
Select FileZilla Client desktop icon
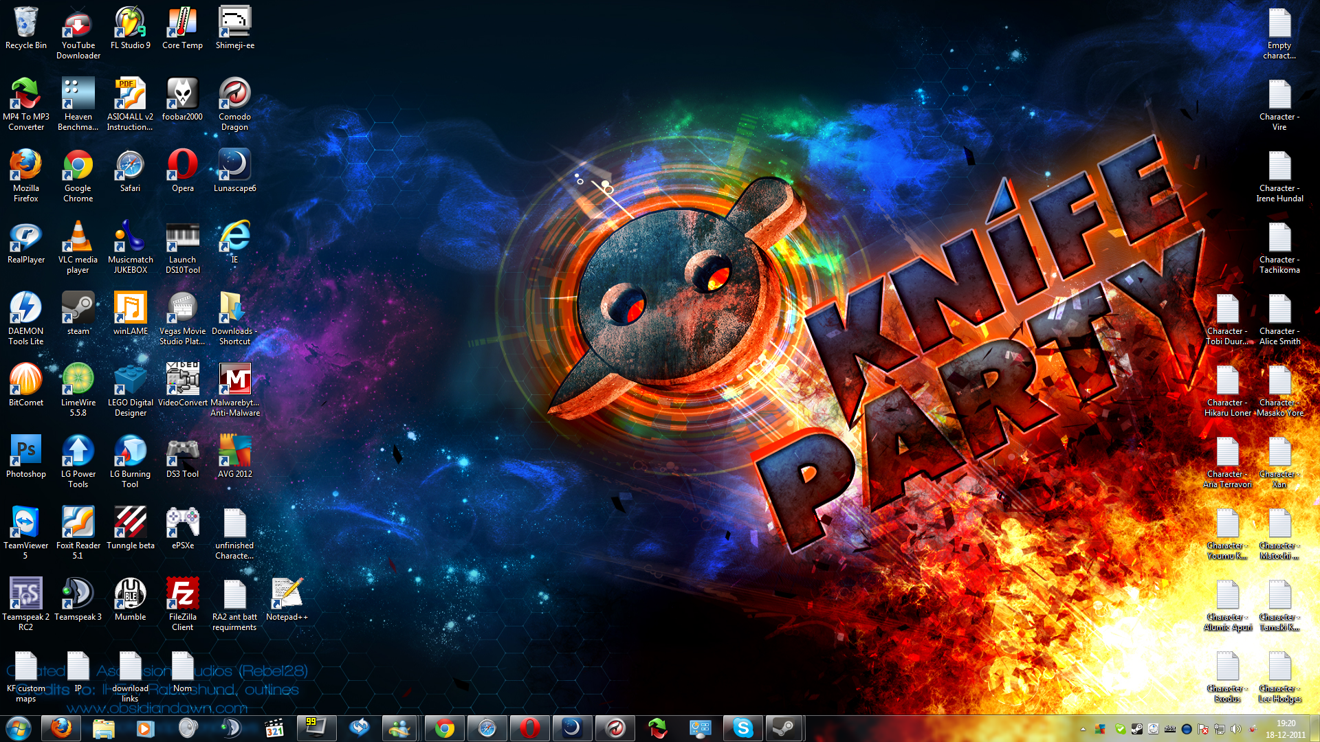point(183,605)
